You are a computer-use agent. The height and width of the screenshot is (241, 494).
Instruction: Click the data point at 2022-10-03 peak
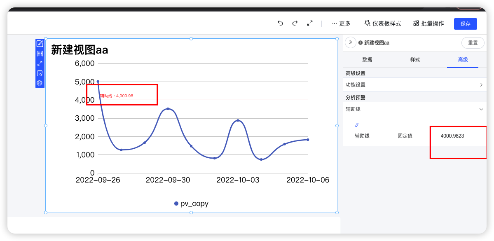click(x=238, y=121)
